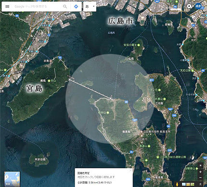Open the Google Maps hamburger menu
Image resolution: width=207 pixels, height=187 pixels.
pos(7,7)
